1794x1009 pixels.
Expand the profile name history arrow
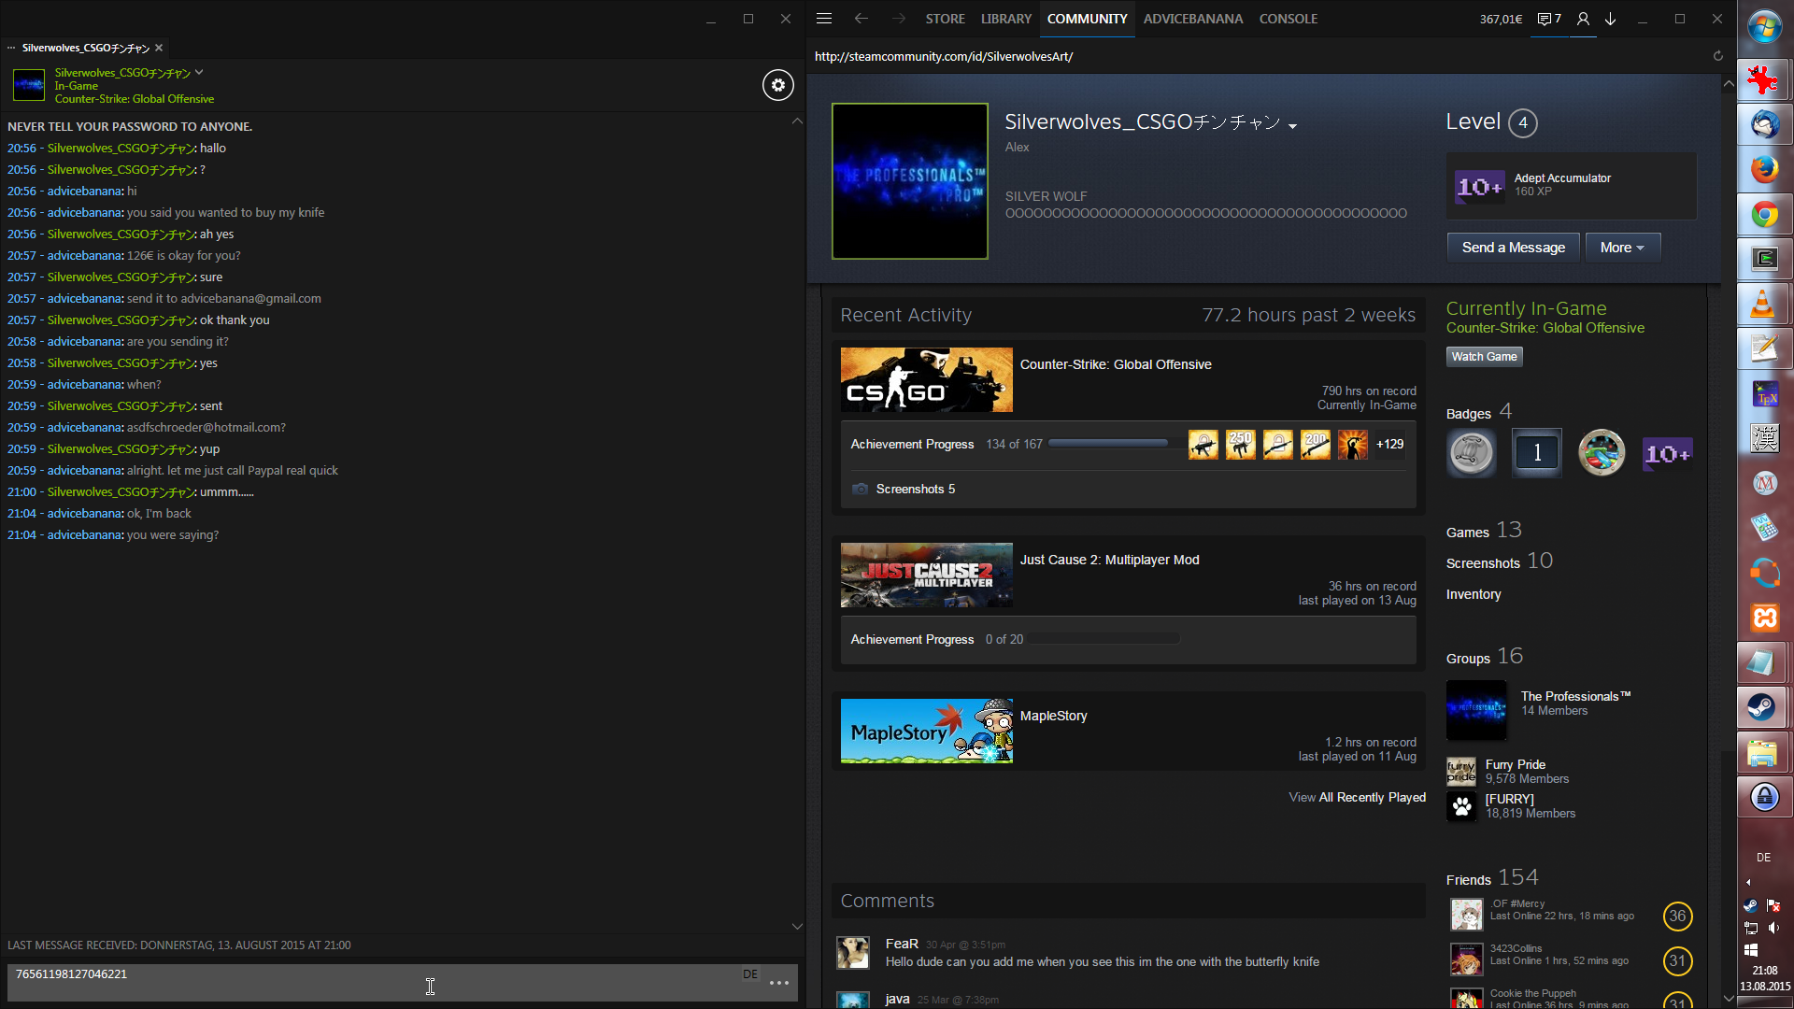1292,126
